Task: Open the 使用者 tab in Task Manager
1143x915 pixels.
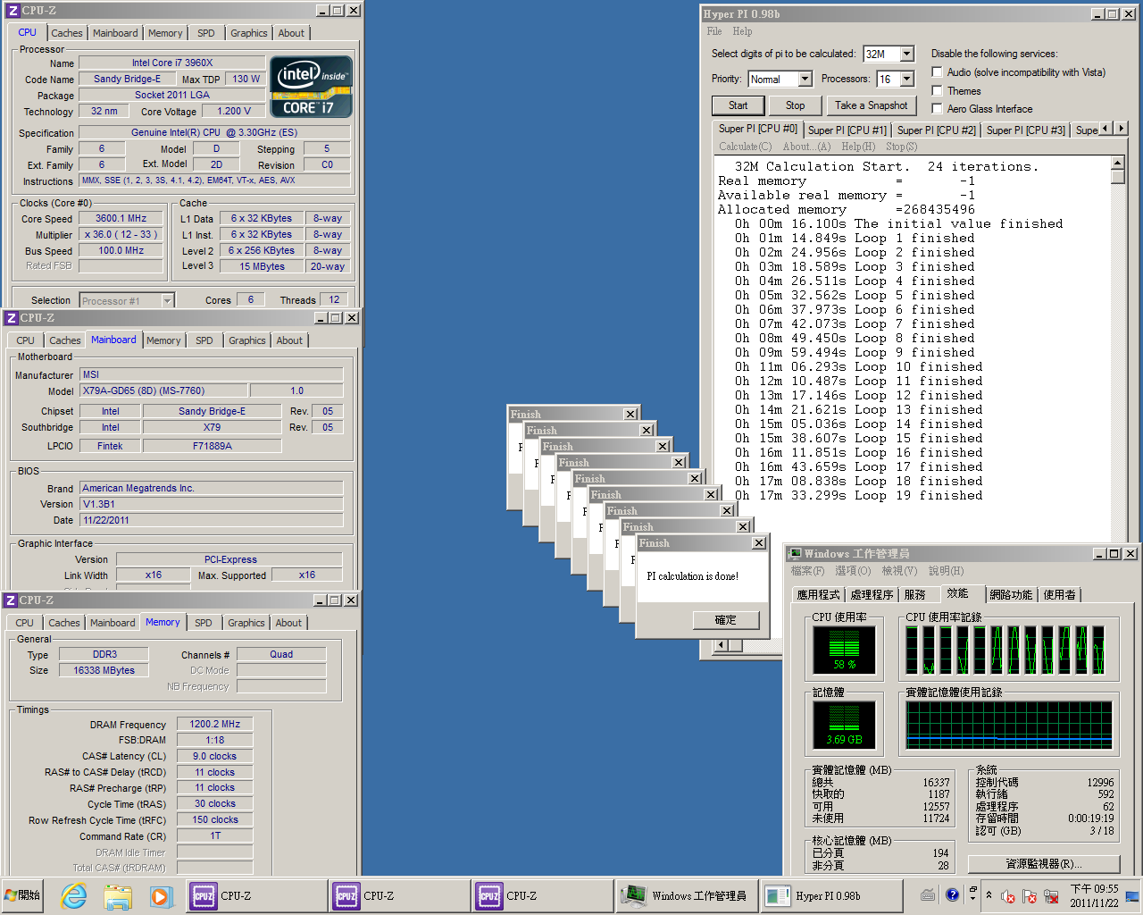Action: tap(1059, 594)
